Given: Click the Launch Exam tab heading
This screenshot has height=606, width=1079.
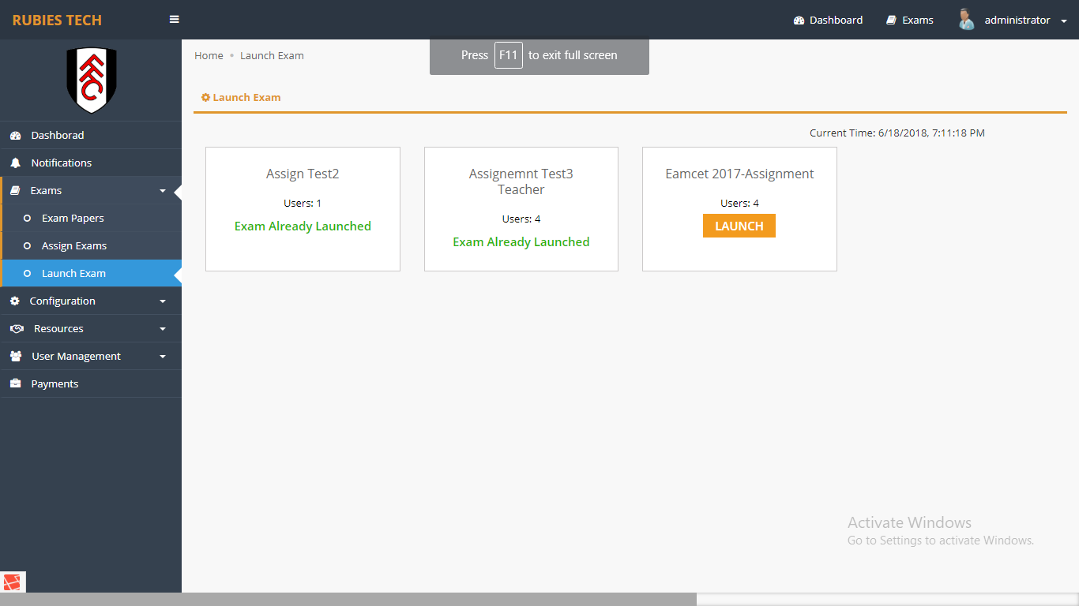Looking at the screenshot, I should tap(241, 98).
